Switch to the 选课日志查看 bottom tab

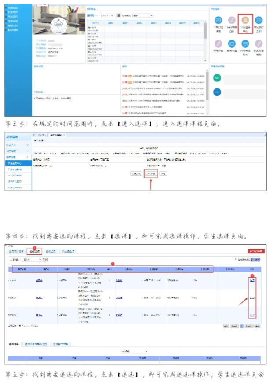pyautogui.click(x=60, y=344)
